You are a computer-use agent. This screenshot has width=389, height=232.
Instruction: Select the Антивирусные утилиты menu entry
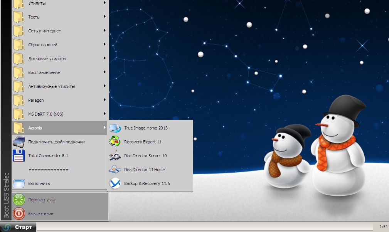[52, 86]
